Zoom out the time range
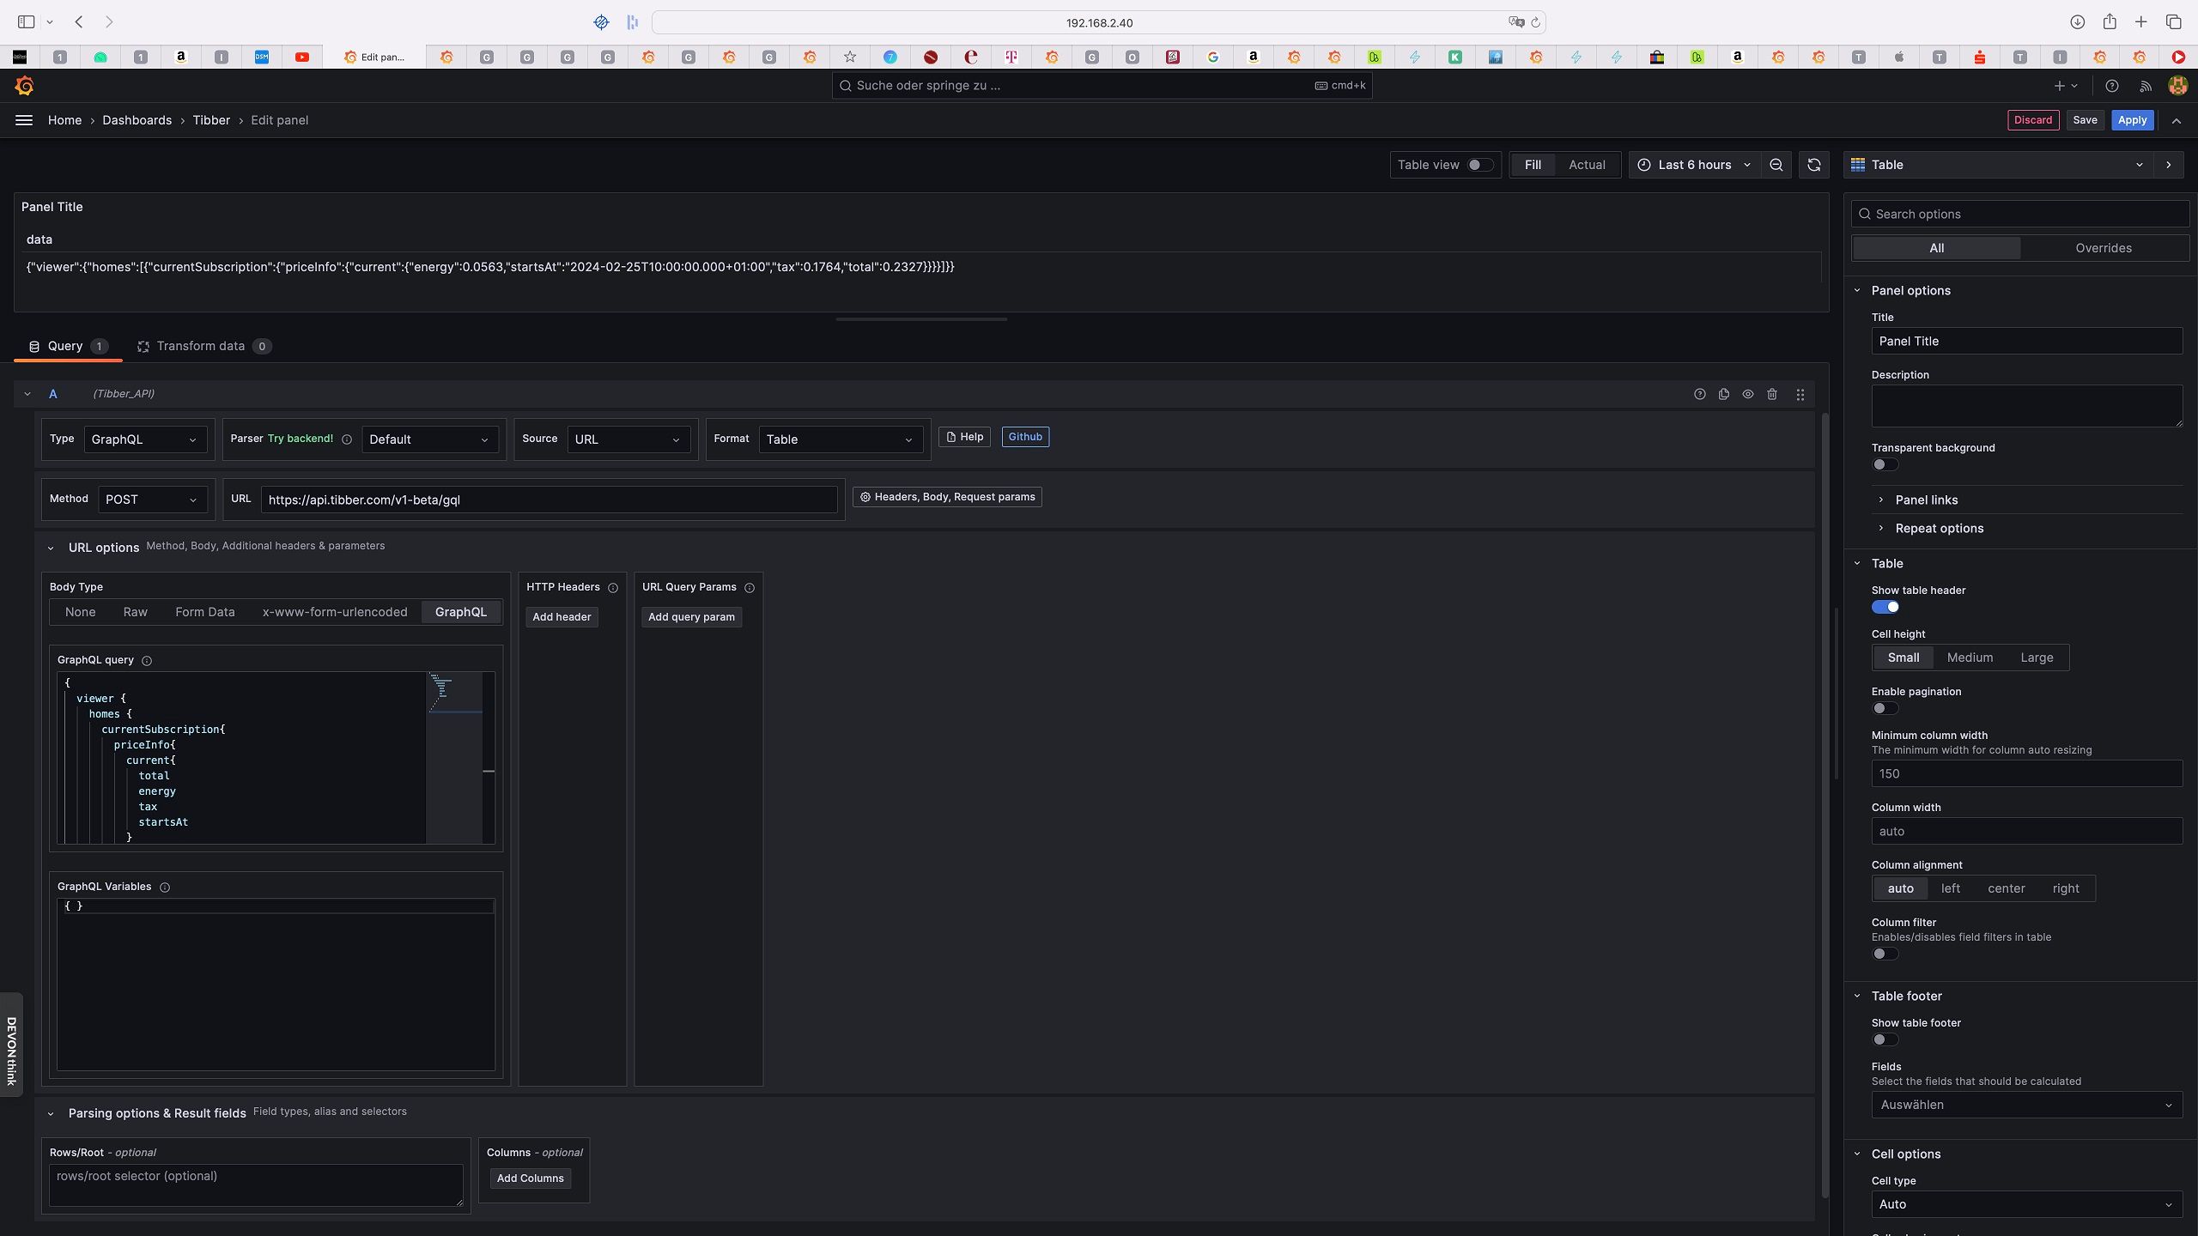 [x=1775, y=165]
